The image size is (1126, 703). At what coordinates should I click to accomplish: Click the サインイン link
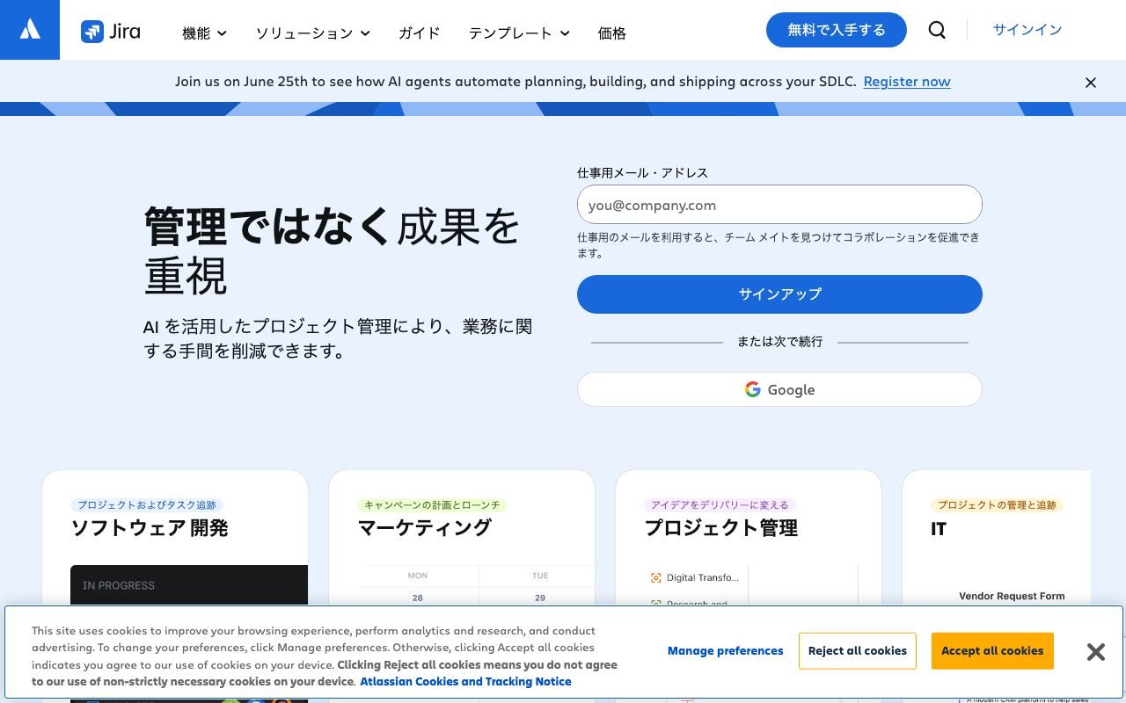1027,30
